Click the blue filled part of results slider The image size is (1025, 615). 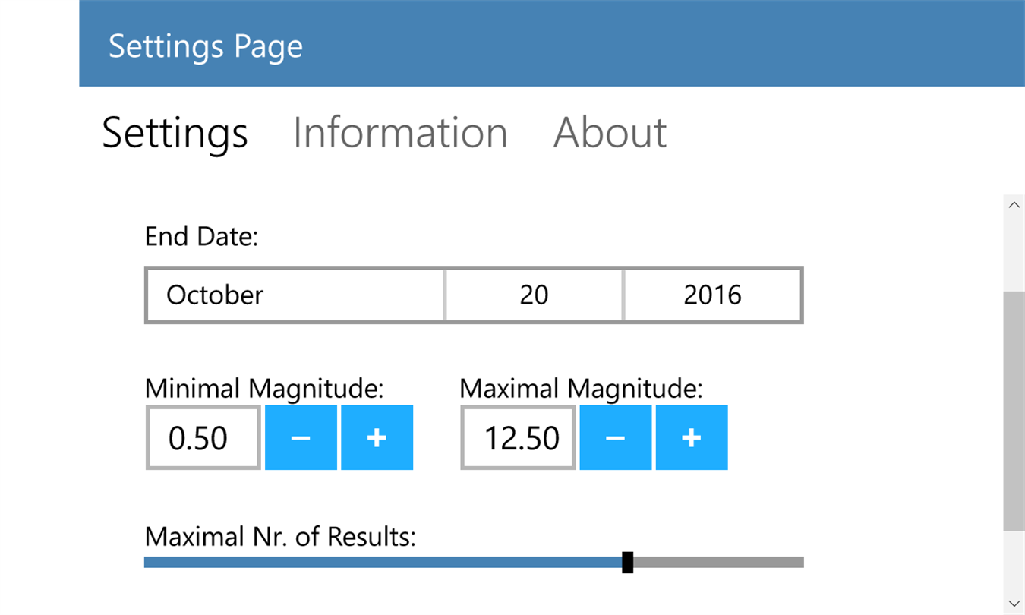click(x=380, y=563)
